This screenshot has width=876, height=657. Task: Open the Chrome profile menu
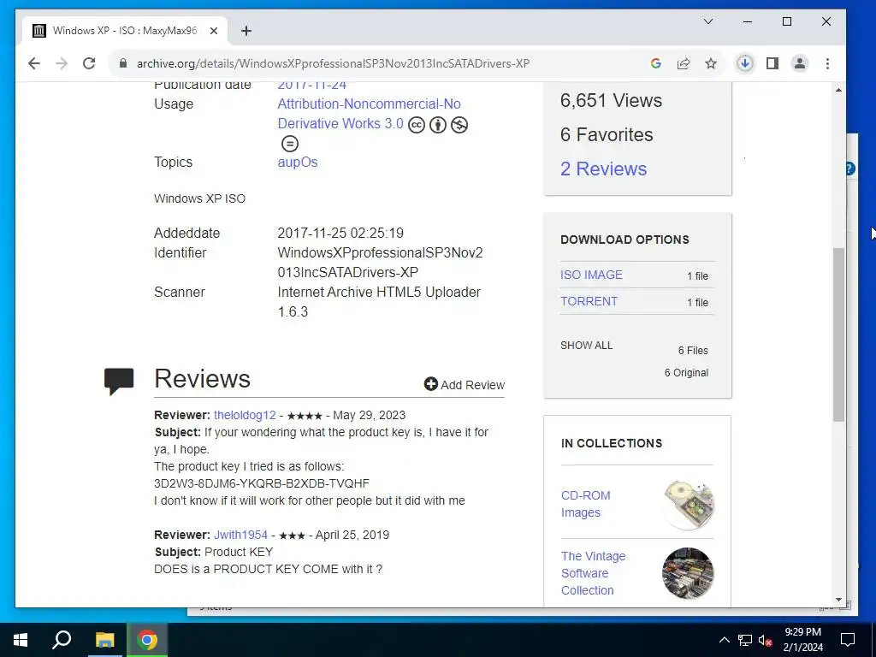click(800, 63)
